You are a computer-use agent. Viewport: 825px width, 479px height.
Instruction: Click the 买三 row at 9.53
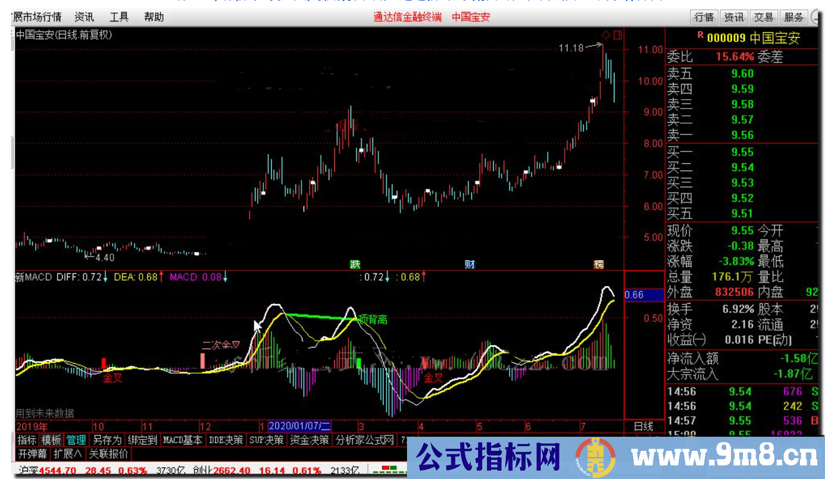point(742,183)
